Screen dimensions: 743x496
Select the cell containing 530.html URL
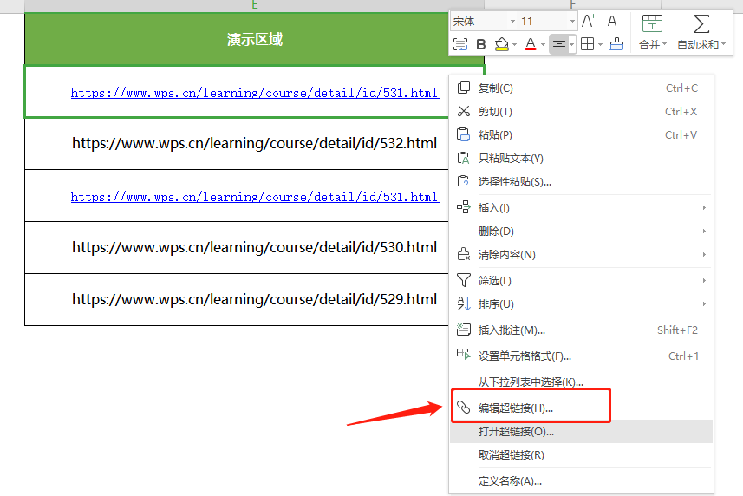[x=254, y=248]
